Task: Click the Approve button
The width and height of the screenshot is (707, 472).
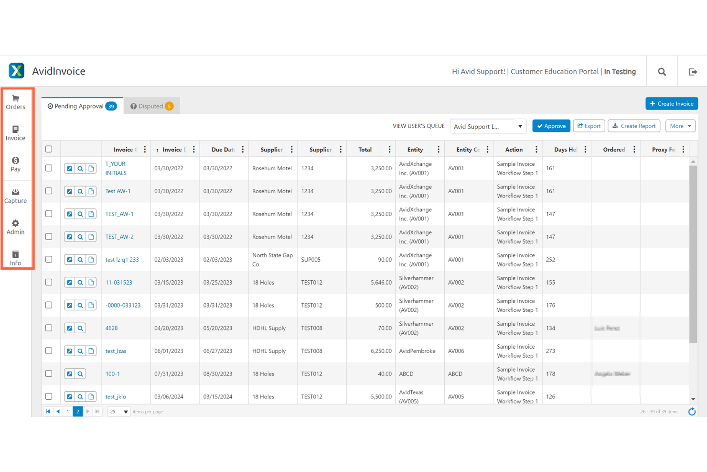Action: click(551, 126)
